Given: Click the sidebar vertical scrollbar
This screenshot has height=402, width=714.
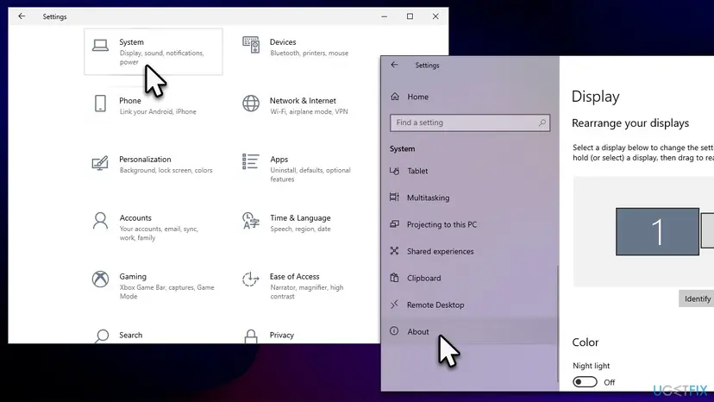Looking at the screenshot, I should pyautogui.click(x=557, y=323).
